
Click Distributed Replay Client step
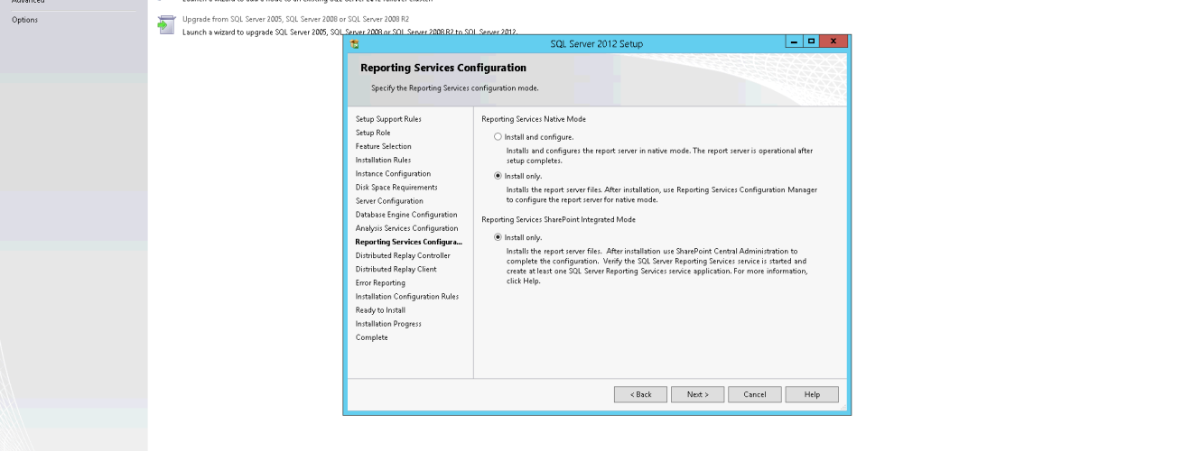(x=396, y=269)
